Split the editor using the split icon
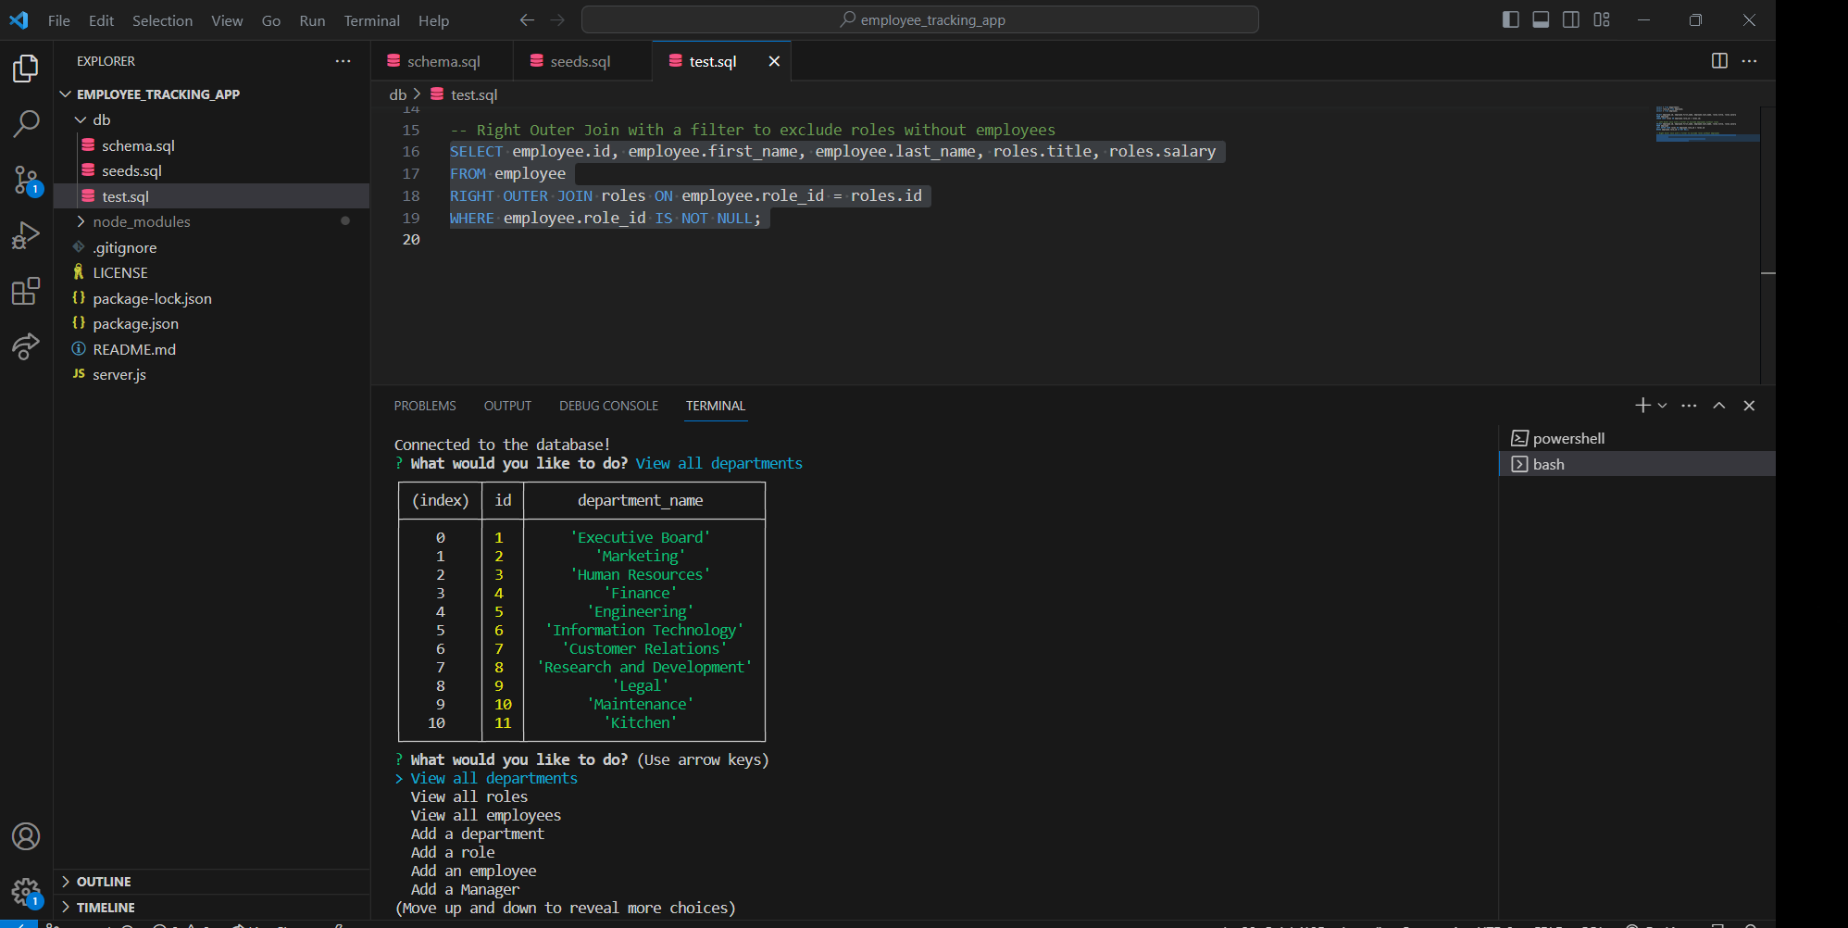Image resolution: width=1848 pixels, height=928 pixels. [x=1719, y=60]
